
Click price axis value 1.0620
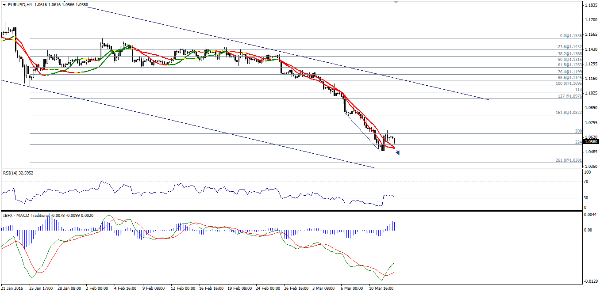(591, 137)
